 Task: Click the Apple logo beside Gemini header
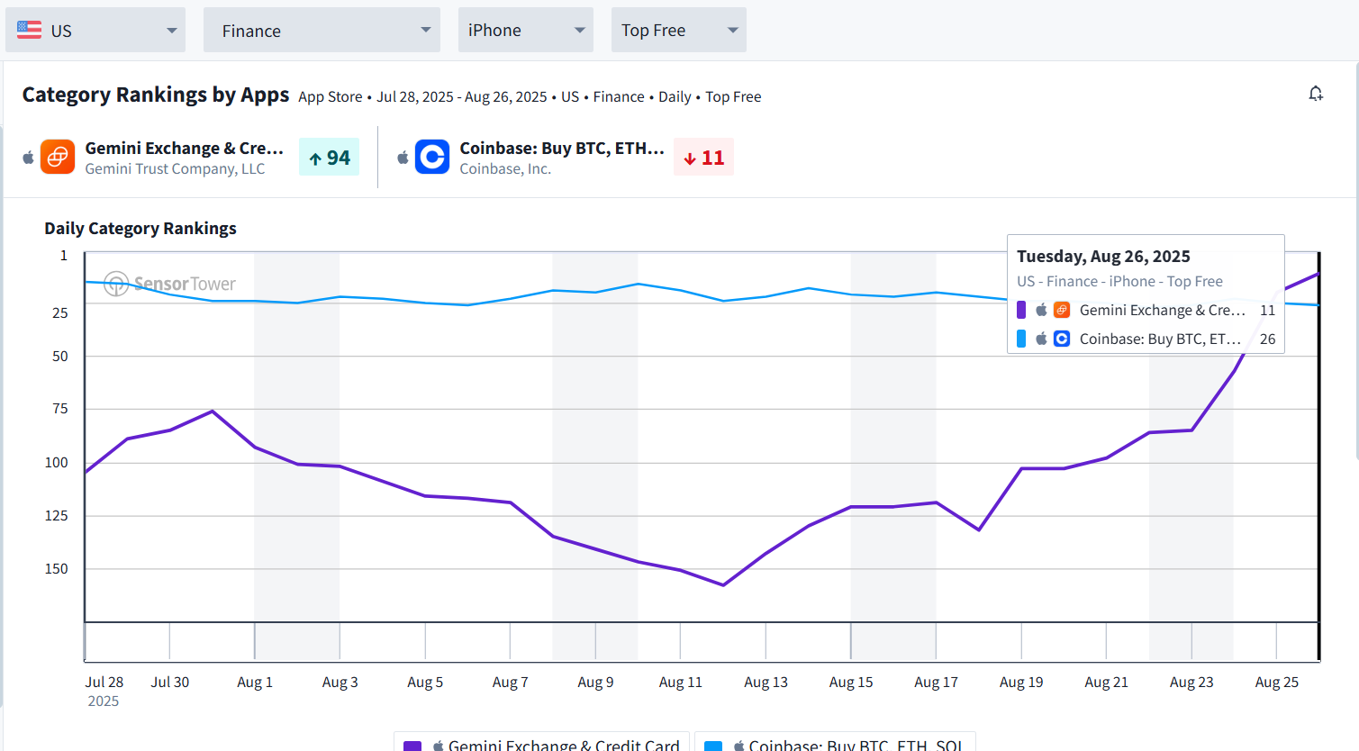[29, 158]
